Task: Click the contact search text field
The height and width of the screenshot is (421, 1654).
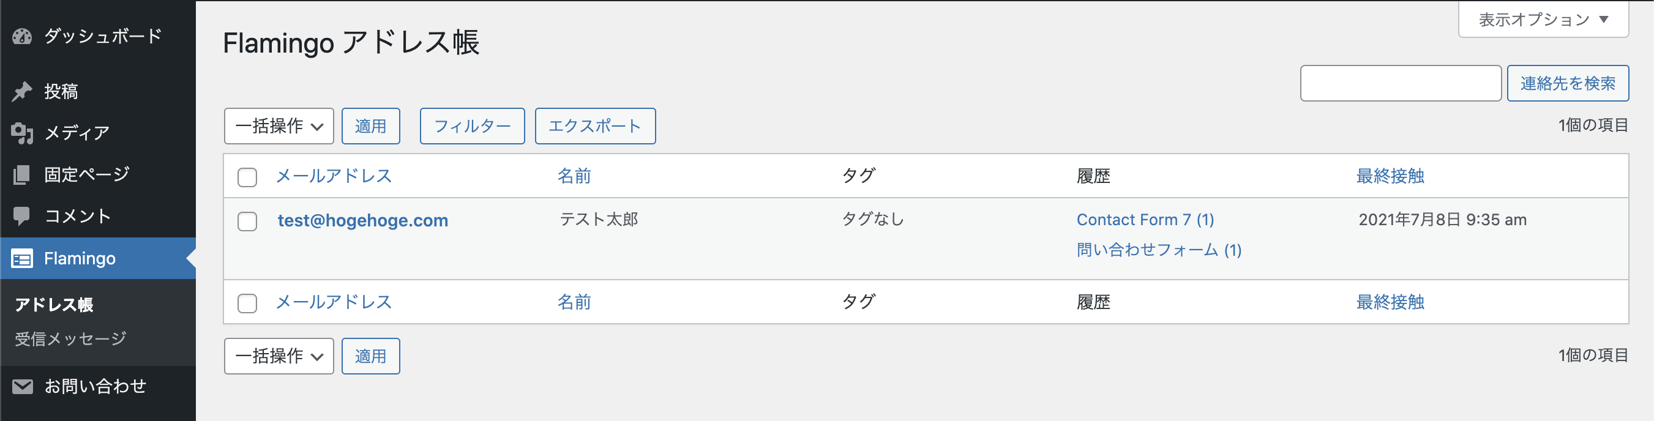Action: pos(1400,83)
